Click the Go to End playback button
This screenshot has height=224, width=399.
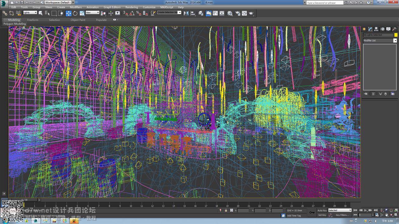[x=376, y=210]
